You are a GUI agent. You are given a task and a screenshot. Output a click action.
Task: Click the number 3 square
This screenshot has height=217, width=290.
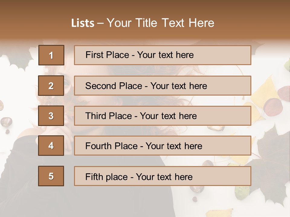[x=51, y=116]
